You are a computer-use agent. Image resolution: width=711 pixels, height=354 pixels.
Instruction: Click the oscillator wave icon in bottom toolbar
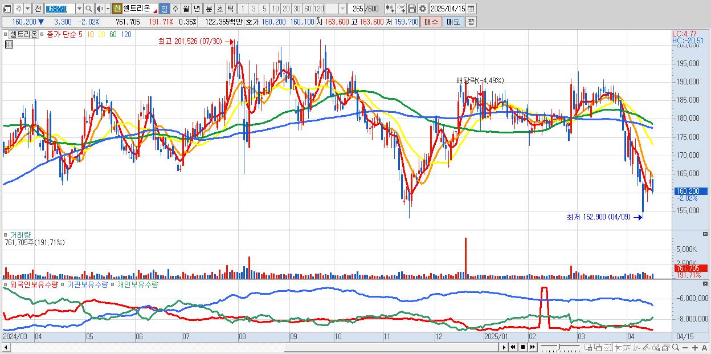637,348
